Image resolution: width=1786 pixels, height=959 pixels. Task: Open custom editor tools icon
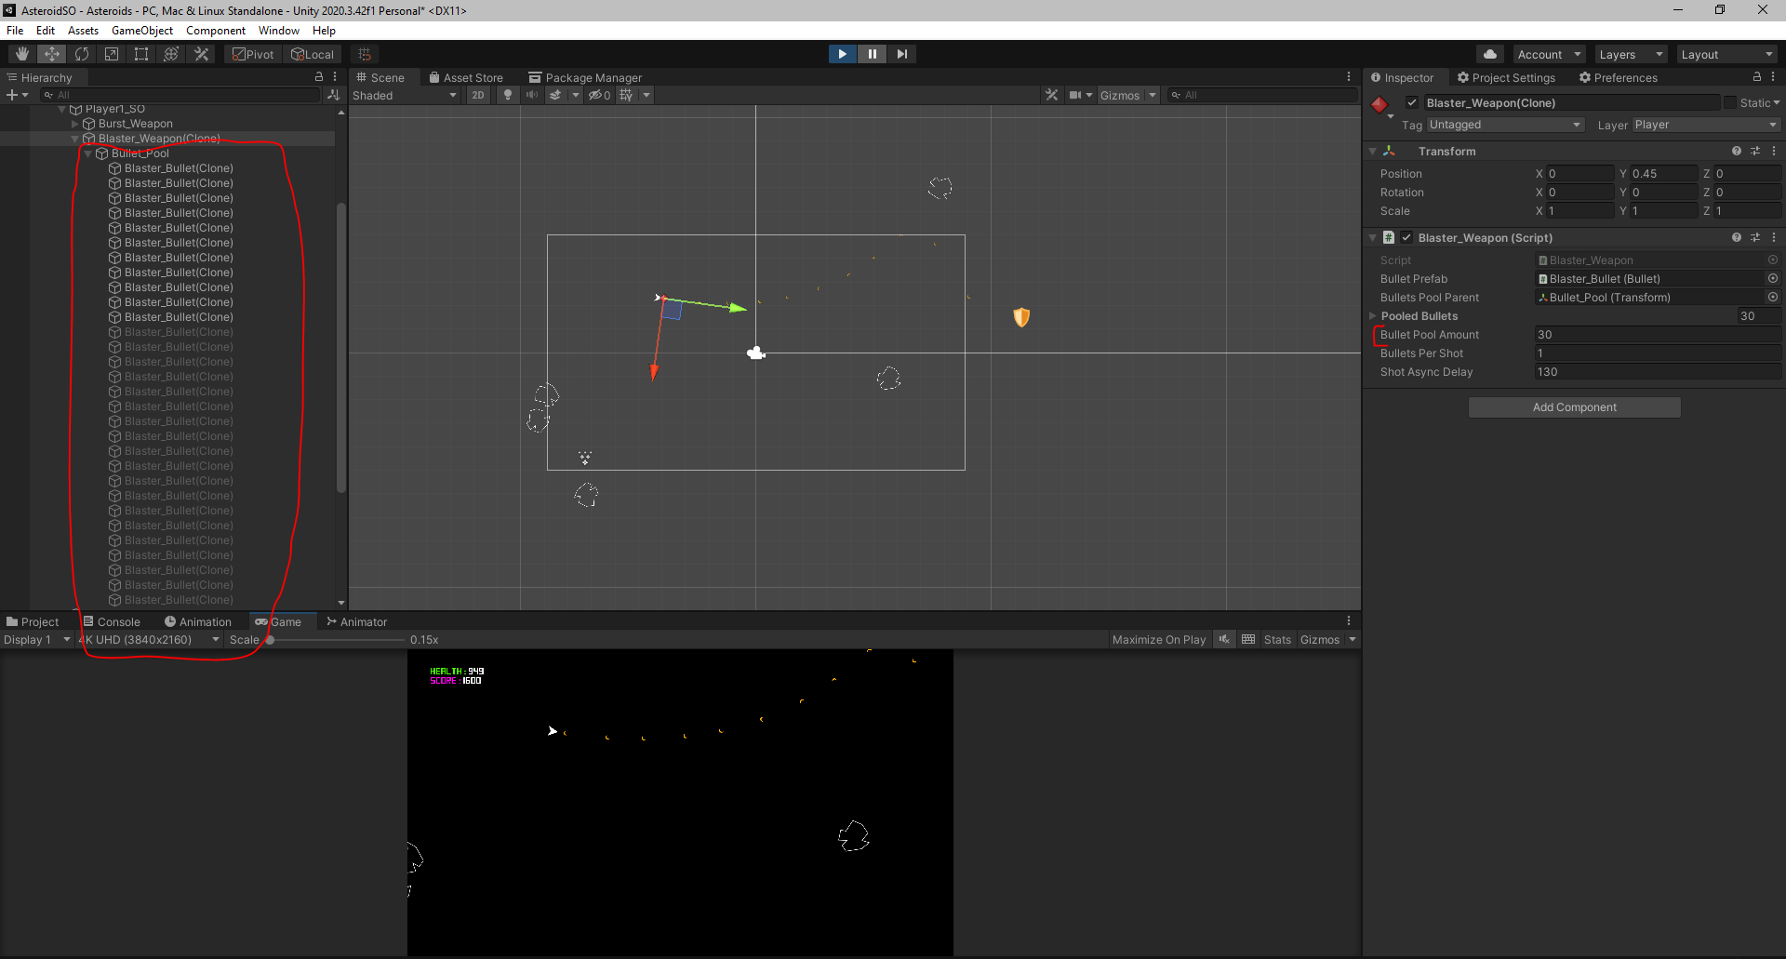pos(201,54)
